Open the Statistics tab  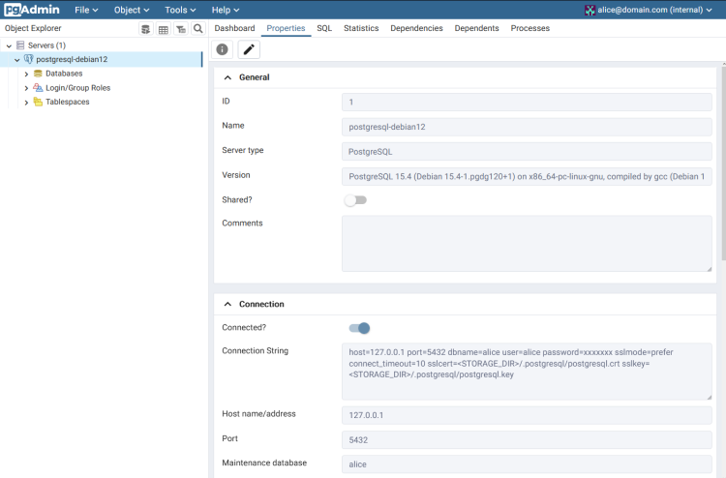[361, 28]
